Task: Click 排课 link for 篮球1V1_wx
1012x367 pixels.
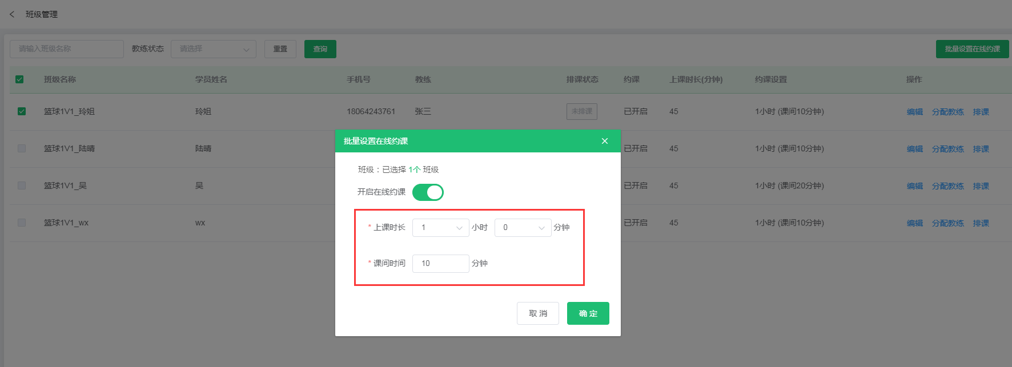Action: 981,223
